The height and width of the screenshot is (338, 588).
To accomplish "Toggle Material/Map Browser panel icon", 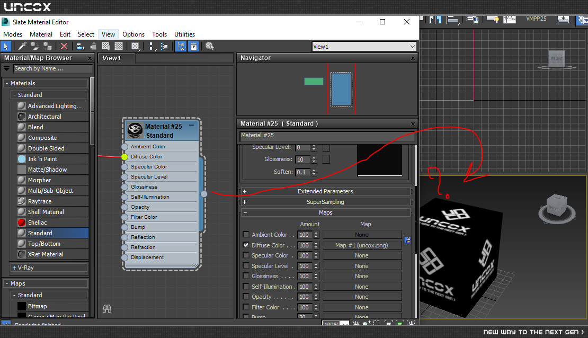I will [x=181, y=47].
